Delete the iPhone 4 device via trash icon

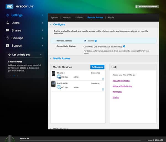click(103, 79)
